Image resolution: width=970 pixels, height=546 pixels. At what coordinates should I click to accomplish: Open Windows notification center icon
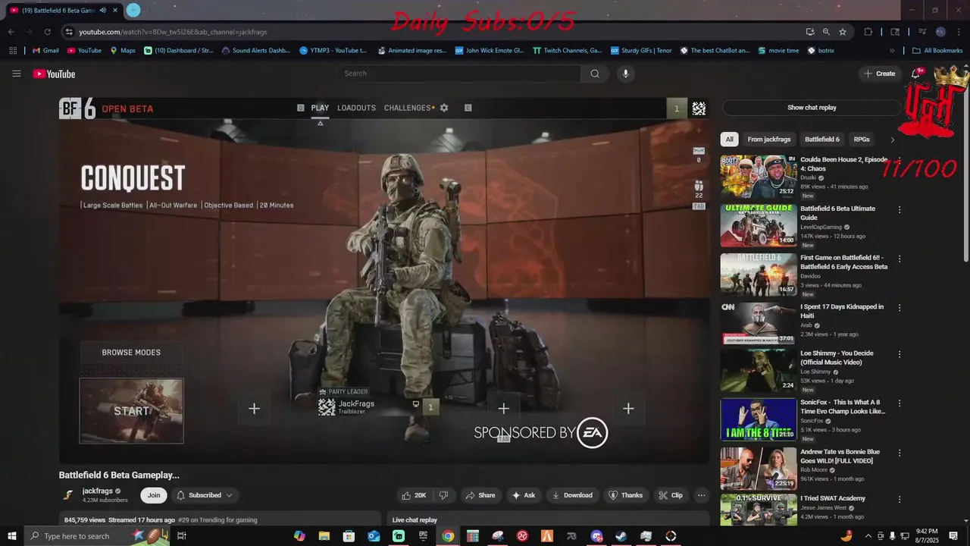(x=954, y=536)
